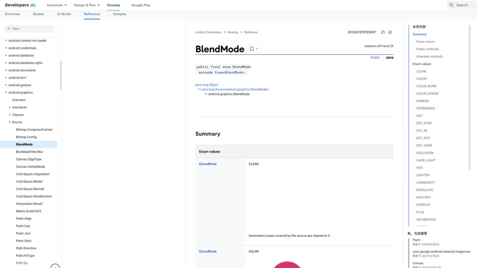Open the java.lang.Object link
This screenshot has width=477, height=268.
[207, 85]
